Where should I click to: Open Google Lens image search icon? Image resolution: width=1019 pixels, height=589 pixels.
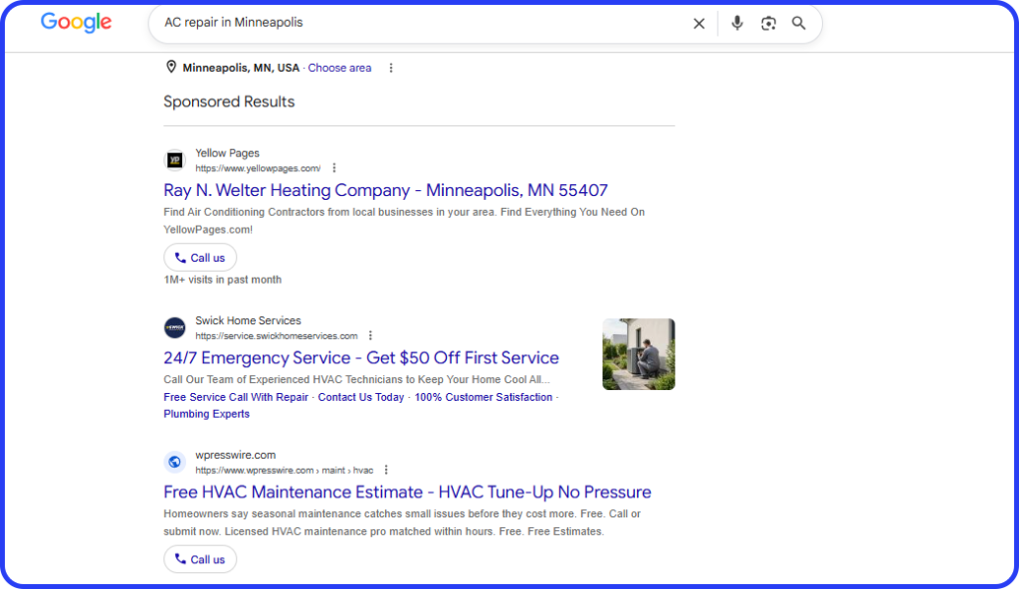pyautogui.click(x=768, y=24)
